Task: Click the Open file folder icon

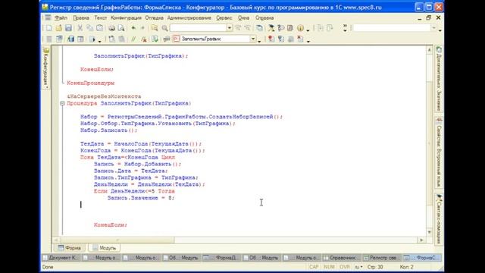Action: tap(59, 28)
